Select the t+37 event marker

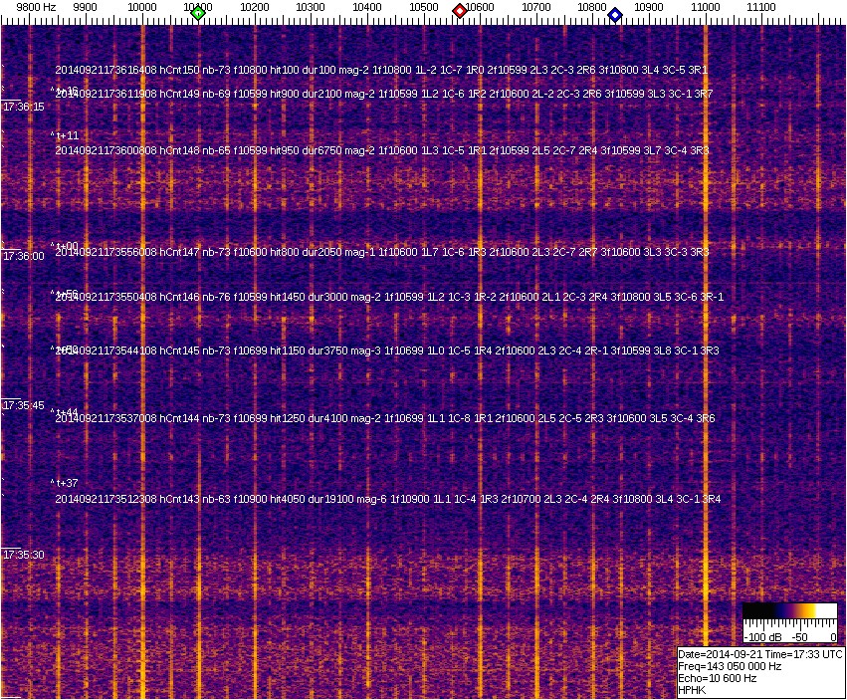click(66, 483)
